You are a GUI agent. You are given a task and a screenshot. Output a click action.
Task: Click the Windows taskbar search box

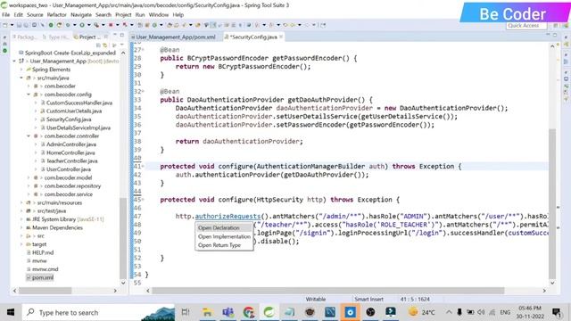pyautogui.click(x=99, y=312)
